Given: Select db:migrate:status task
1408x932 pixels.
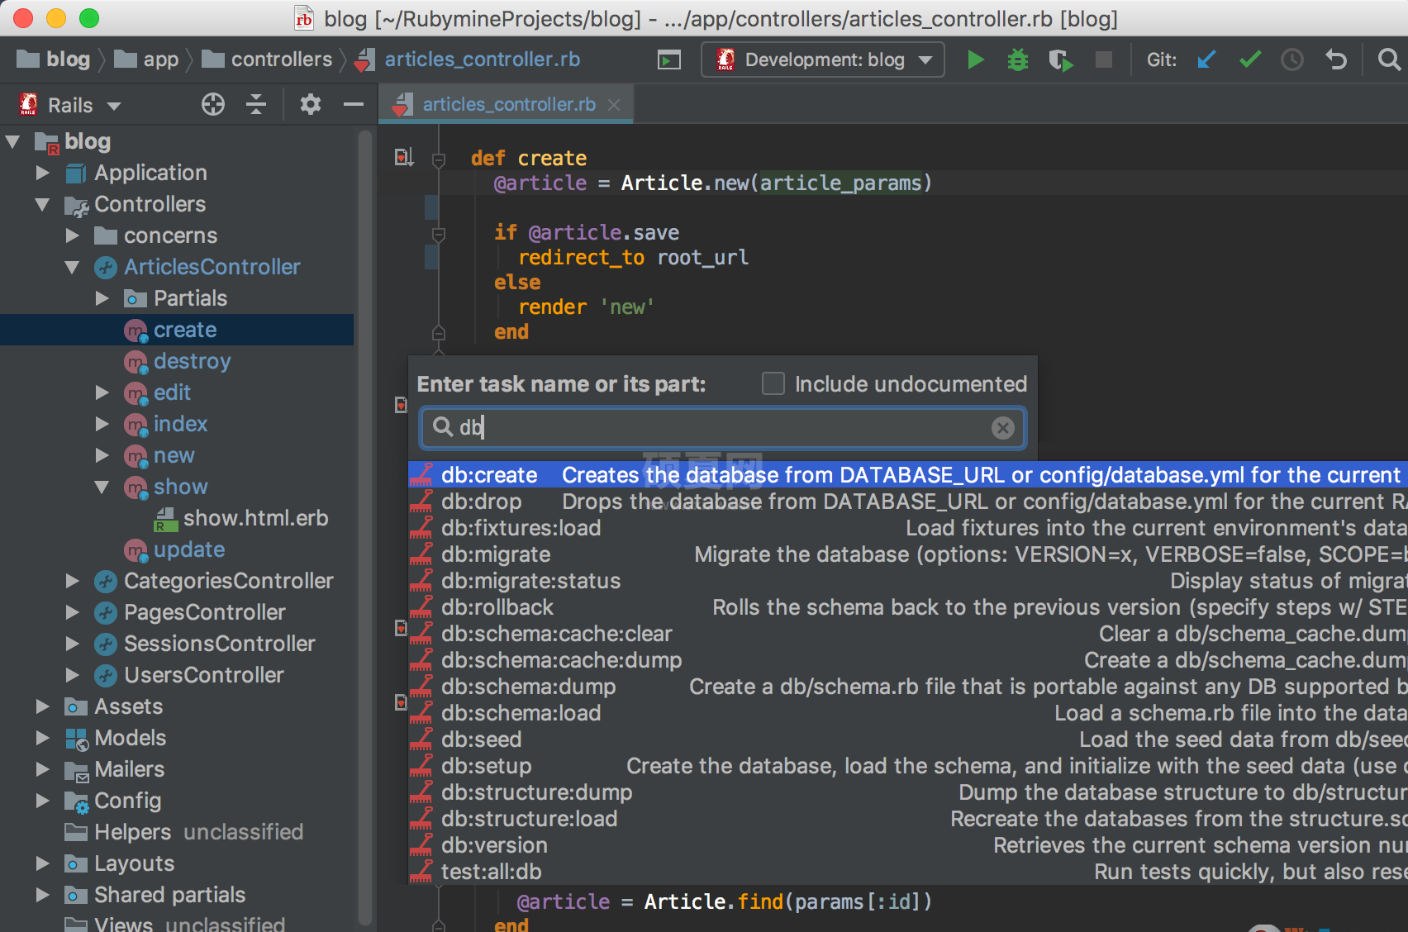Looking at the screenshot, I should coord(908,581).
